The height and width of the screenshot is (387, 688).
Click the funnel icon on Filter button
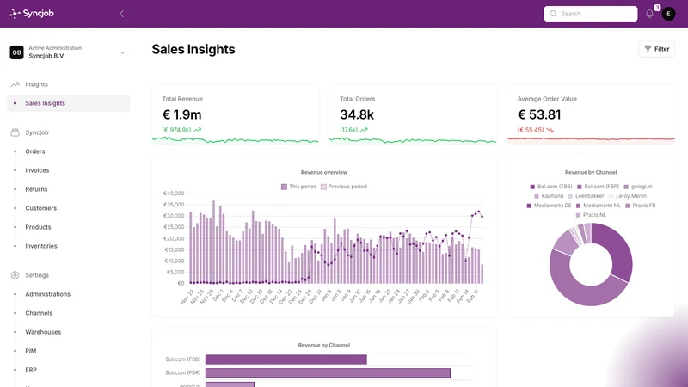click(x=648, y=49)
